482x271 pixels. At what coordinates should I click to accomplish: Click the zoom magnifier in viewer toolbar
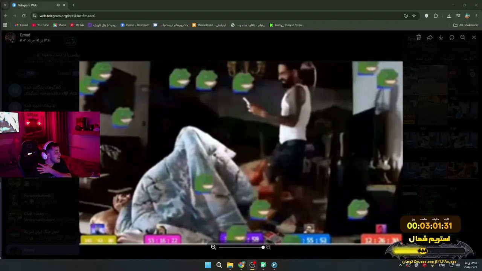point(463,38)
